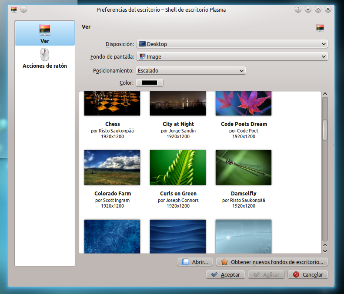Pick the black Color swatch button
This screenshot has height=294, width=344.
pos(150,83)
